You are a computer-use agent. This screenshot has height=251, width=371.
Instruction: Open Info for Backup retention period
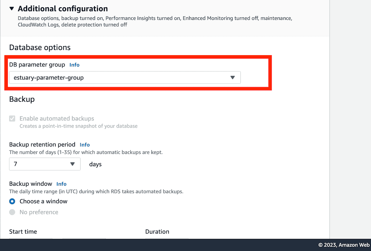click(x=84, y=144)
